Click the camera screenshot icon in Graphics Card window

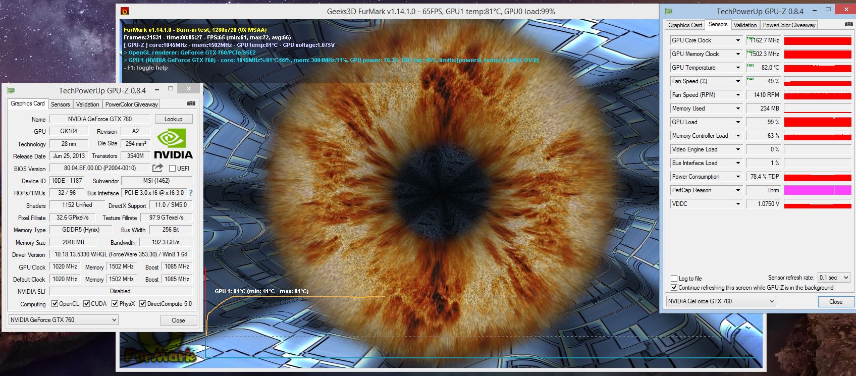[x=191, y=103]
